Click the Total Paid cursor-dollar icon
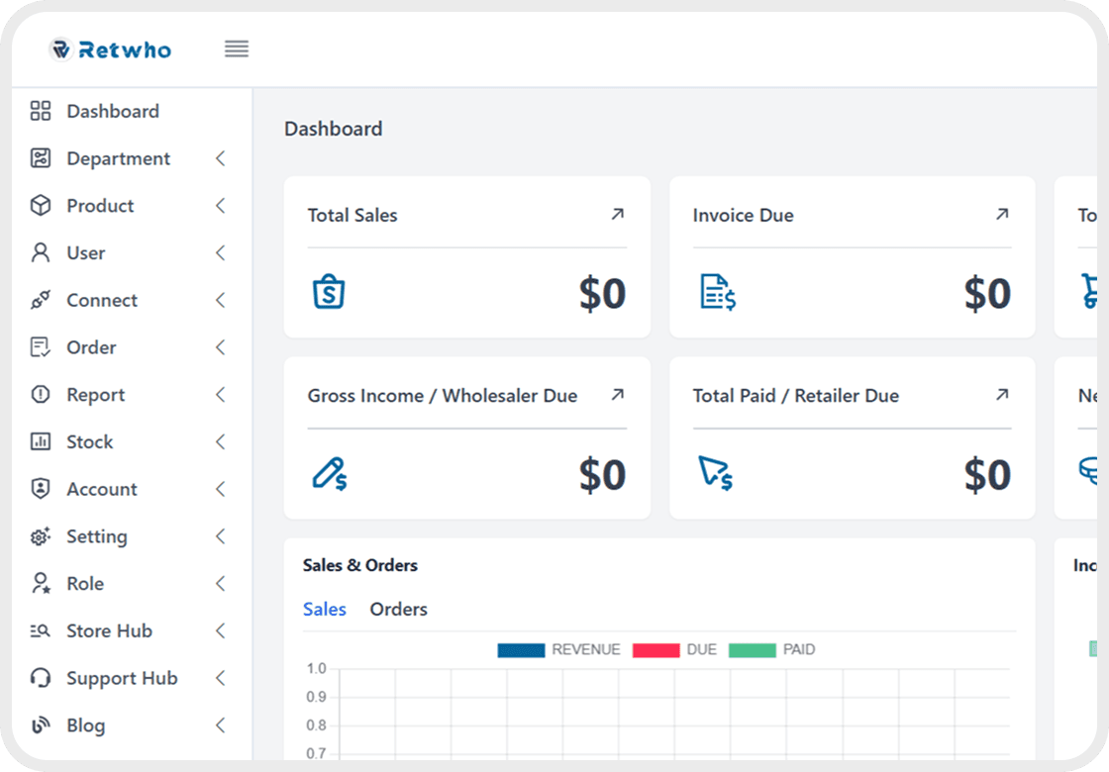This screenshot has width=1109, height=772. point(716,473)
